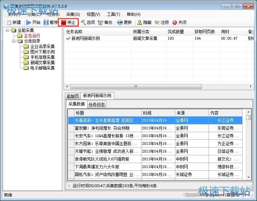Collapse the 全能采集 tree node

point(7,30)
